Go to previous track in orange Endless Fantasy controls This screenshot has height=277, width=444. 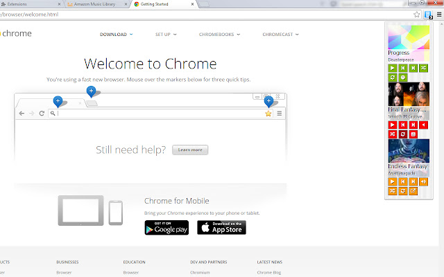403,181
